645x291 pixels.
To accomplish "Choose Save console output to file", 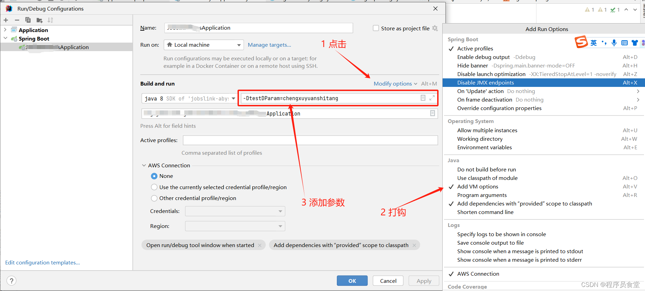I will click(544, 243).
